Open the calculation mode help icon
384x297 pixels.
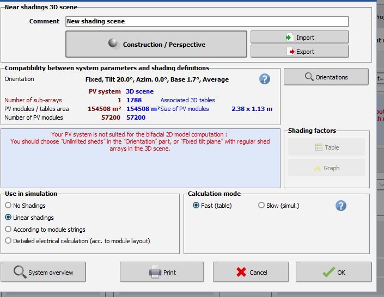coord(341,206)
